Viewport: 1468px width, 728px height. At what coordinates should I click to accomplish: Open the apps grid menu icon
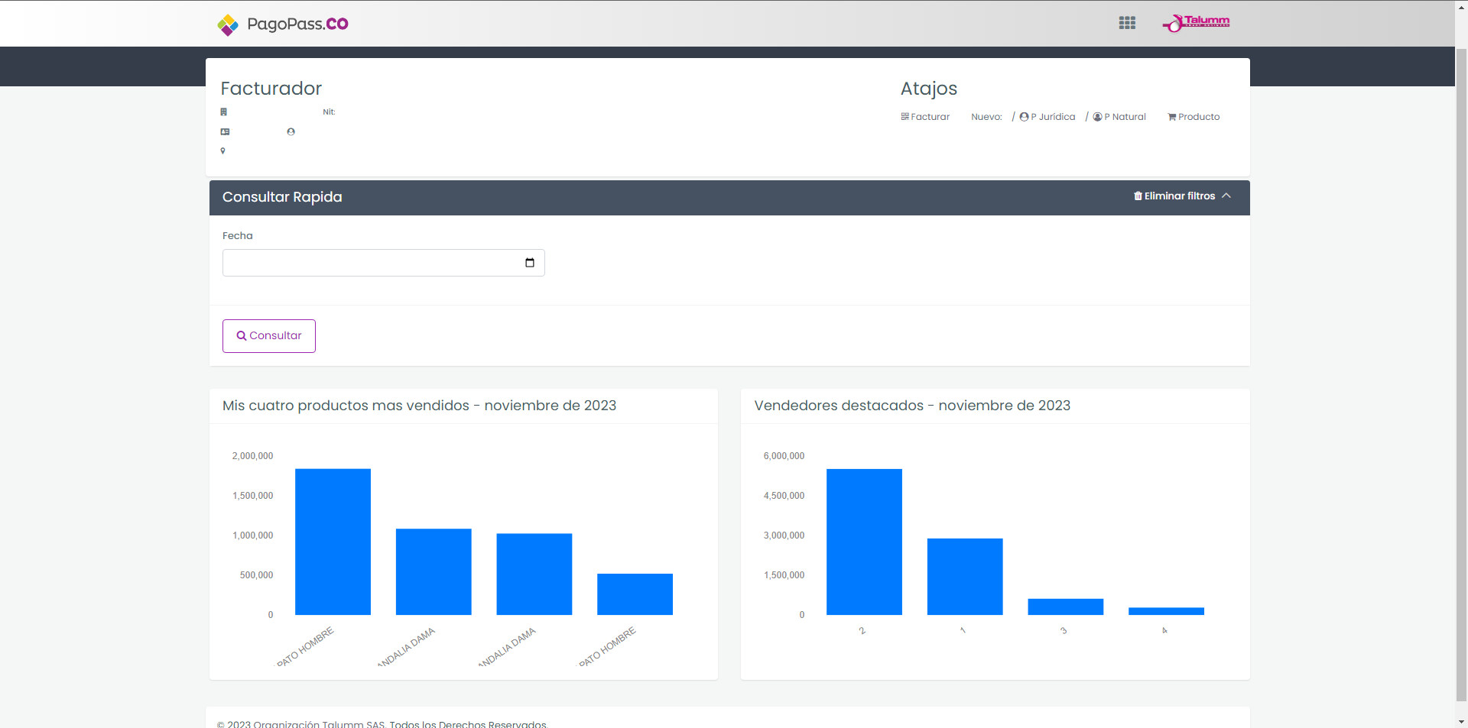[1127, 23]
